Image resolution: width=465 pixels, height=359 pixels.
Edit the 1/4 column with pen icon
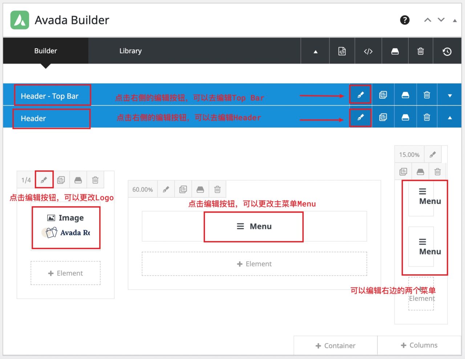coord(44,180)
